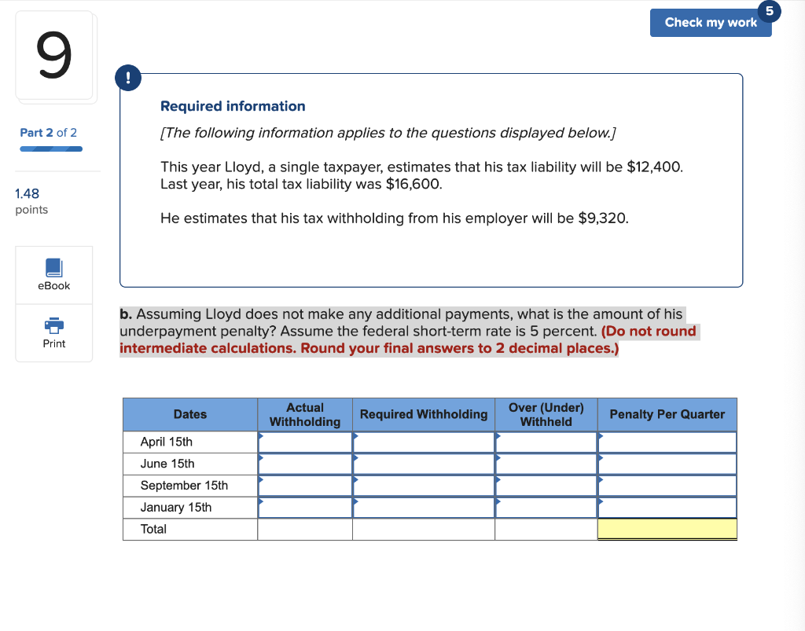Click the September 15th Over (Under) Withheld field
Screen dimensions: 805x631
point(546,486)
